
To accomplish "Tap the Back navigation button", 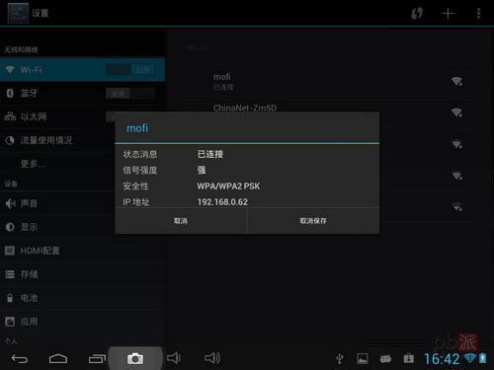I will click(x=20, y=358).
